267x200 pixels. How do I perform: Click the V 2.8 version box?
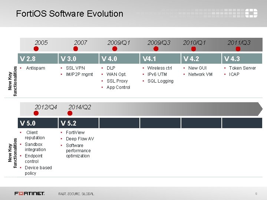(x=38, y=59)
